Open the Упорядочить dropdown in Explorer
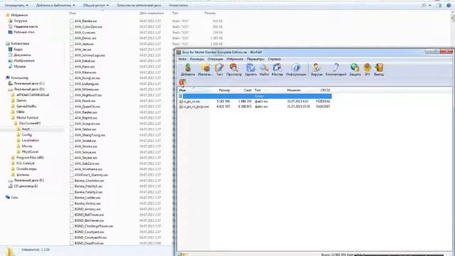Screen dimensions: 455x256 [16, 5]
